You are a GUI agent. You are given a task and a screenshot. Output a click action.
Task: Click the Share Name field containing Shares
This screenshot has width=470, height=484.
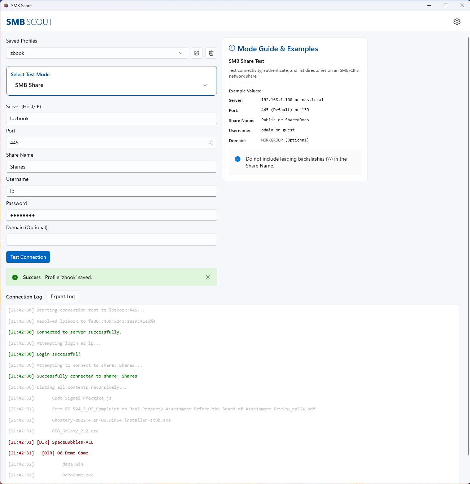pos(112,167)
